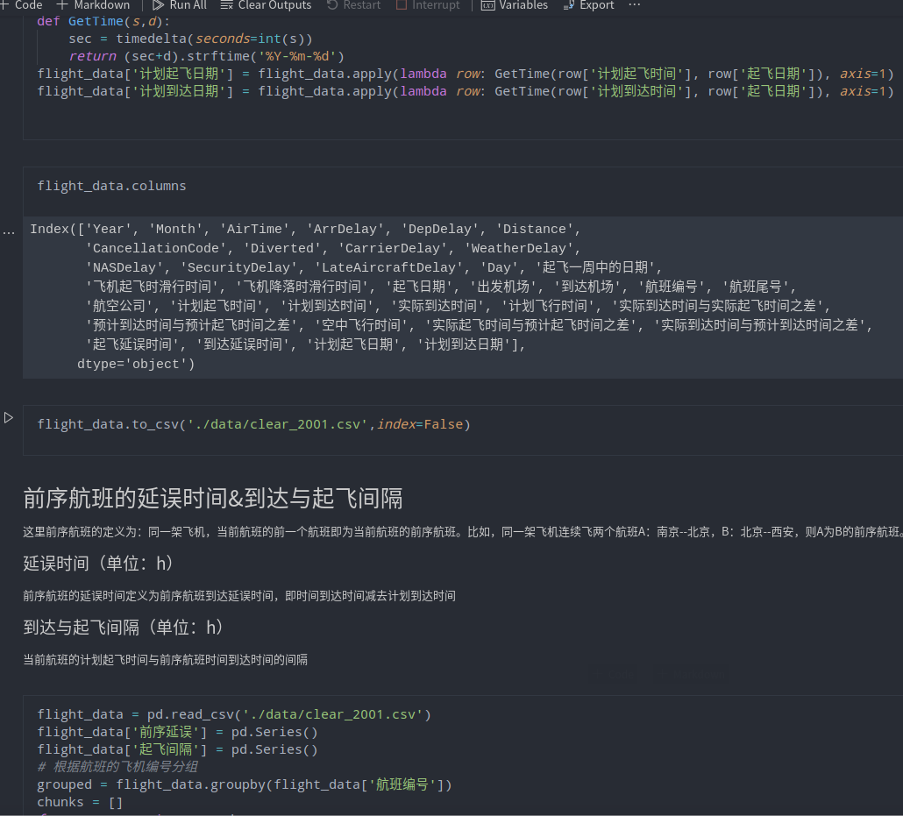Click the '起飞间隔' pd.Series() line
Screen dimensions: 903x816
(177, 749)
